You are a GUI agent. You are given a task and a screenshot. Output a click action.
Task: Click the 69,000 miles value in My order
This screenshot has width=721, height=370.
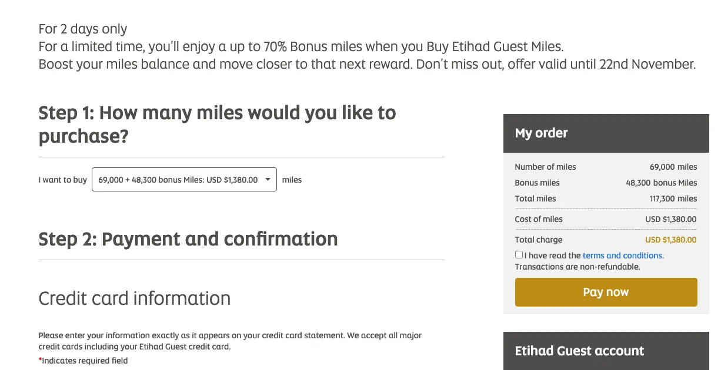click(x=673, y=167)
